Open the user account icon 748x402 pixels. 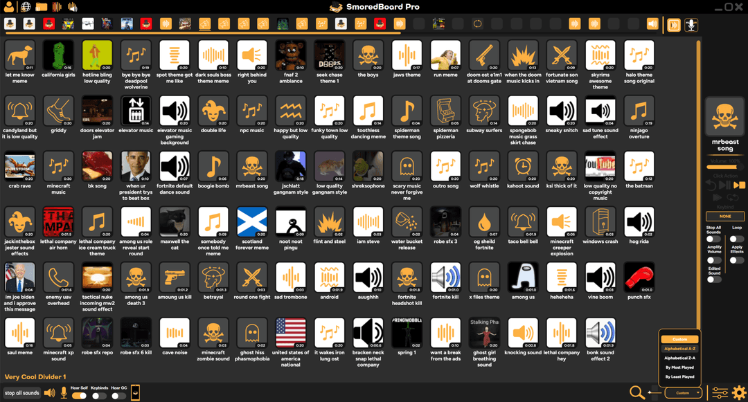tap(8, 7)
